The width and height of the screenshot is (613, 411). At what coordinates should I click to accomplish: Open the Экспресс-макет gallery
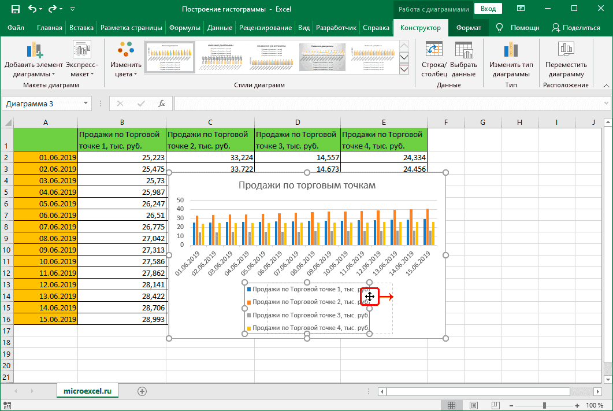(81, 60)
